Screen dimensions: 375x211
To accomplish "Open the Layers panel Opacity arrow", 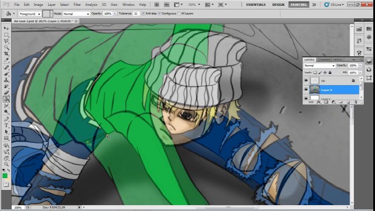I will 360,66.
